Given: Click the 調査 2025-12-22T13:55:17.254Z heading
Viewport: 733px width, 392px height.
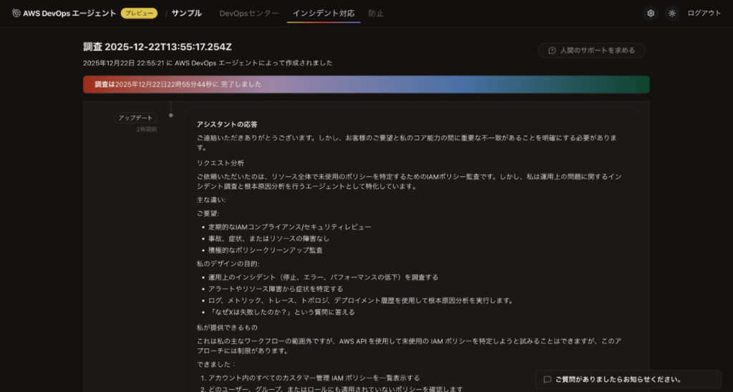Looking at the screenshot, I should pyautogui.click(x=157, y=47).
